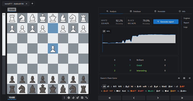Open a new tab with the plus button
Screen dimensions: 193x101
pyautogui.click(x=32, y=4)
